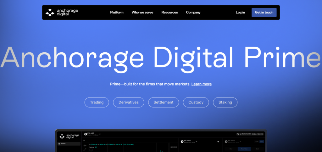Expand BTC-USD dropdown in the middle panel
The width and height of the screenshot is (322, 152).
197,141
